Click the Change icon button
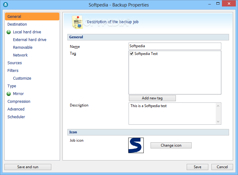 tap(171, 145)
